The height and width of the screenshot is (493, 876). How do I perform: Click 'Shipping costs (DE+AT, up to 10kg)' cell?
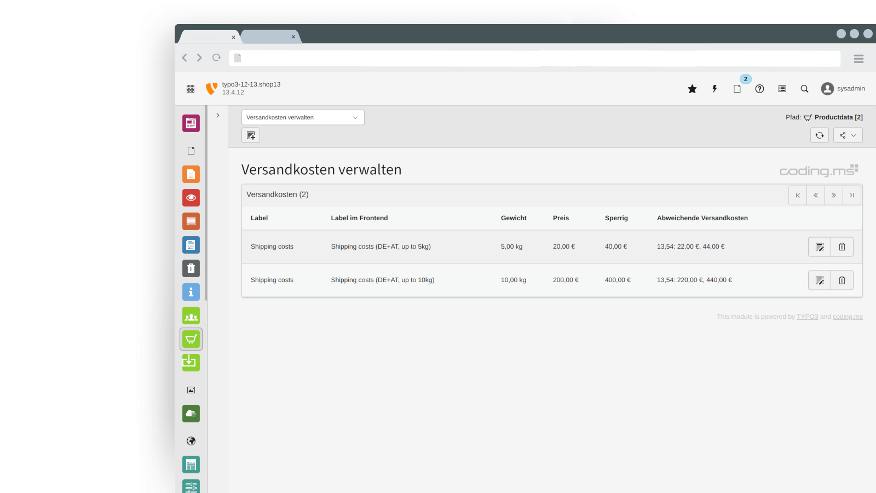coord(383,280)
